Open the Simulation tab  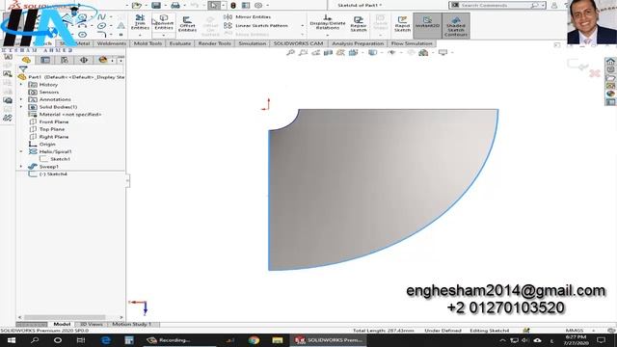pos(253,43)
